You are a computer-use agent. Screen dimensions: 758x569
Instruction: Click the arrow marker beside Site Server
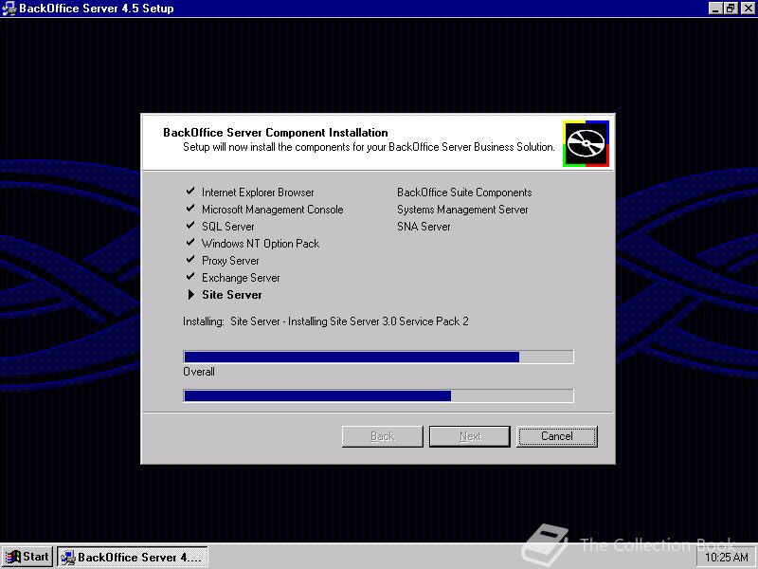[191, 294]
